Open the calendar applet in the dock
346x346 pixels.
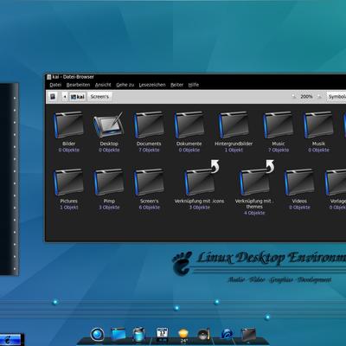(162, 335)
